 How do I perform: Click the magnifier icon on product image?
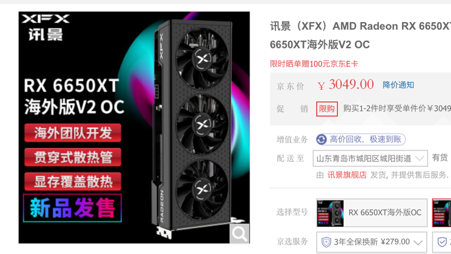pos(239,233)
